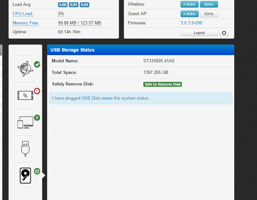Click the Model Name label
The height and width of the screenshot is (200, 257).
[65, 61]
